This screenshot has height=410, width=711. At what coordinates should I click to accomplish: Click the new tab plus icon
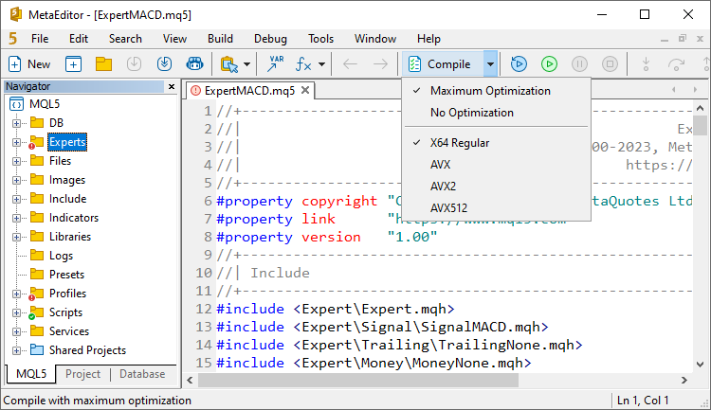pyautogui.click(x=73, y=64)
